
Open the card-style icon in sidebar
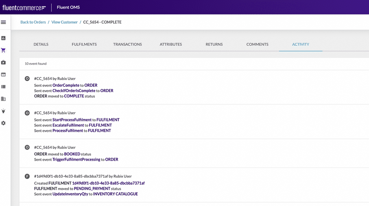4,75
